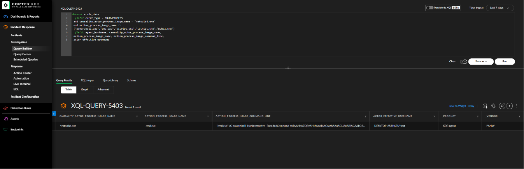The height and width of the screenshot is (169, 524).
Task: Open Query Center in sidebar
Action: (22, 54)
